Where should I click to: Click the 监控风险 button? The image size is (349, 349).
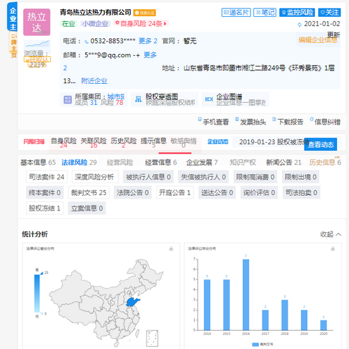click(297, 13)
